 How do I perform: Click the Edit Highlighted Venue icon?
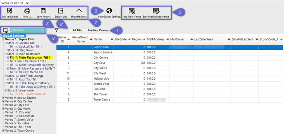tap(156, 11)
